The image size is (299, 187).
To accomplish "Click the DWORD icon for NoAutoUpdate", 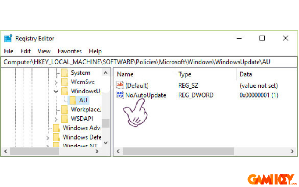I will pyautogui.click(x=120, y=95).
